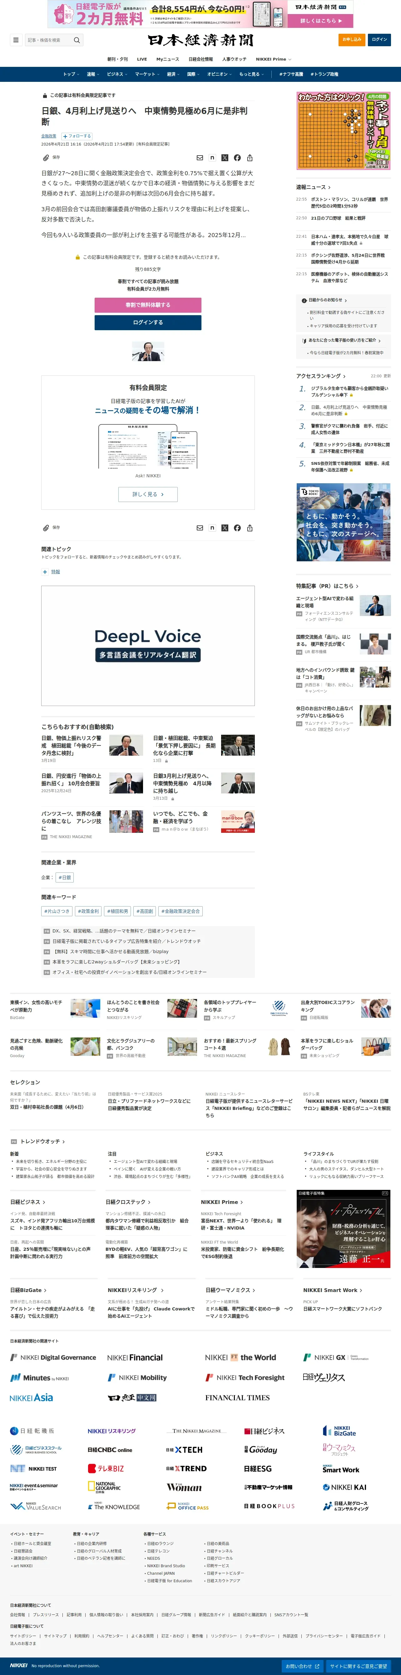Open the テレ東BIZ logo

(106, 1468)
